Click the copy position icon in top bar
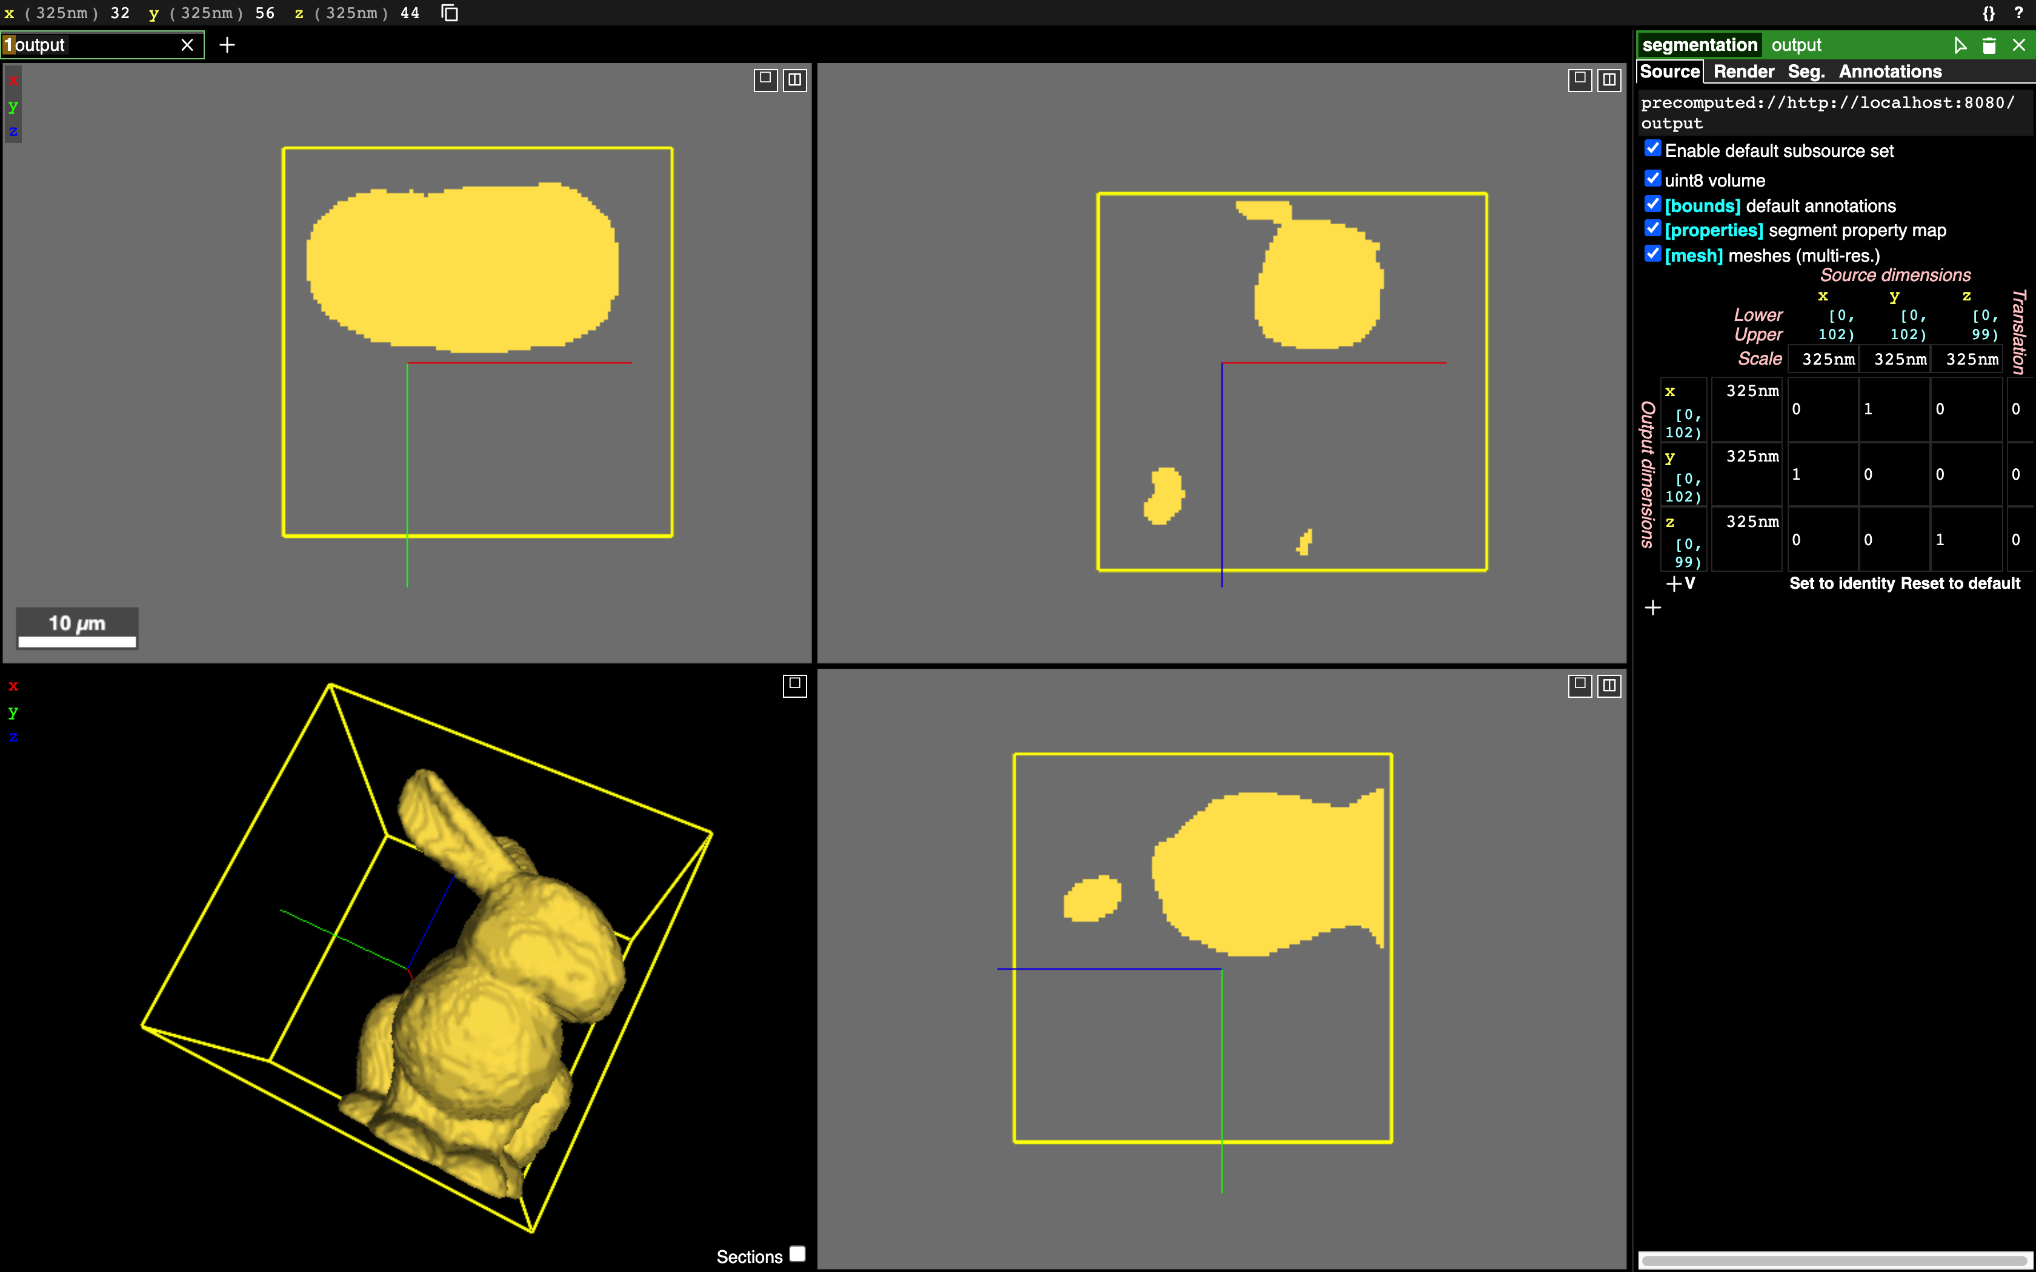The width and height of the screenshot is (2036, 1272). pyautogui.click(x=450, y=13)
